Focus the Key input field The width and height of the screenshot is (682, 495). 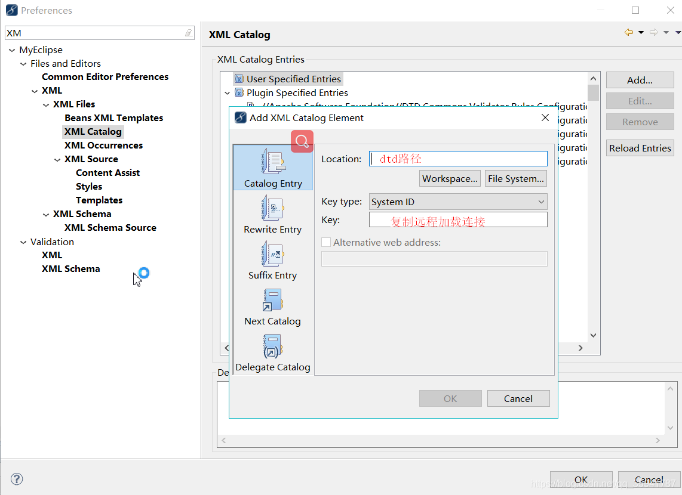pos(458,219)
